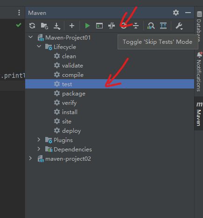Collapse Maven-Project01 tree node
Screen dimensions: 203x218
coord(31,37)
